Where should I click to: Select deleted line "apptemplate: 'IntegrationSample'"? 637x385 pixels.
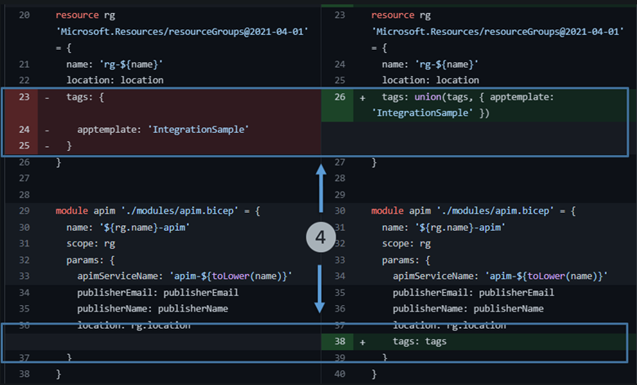click(163, 130)
